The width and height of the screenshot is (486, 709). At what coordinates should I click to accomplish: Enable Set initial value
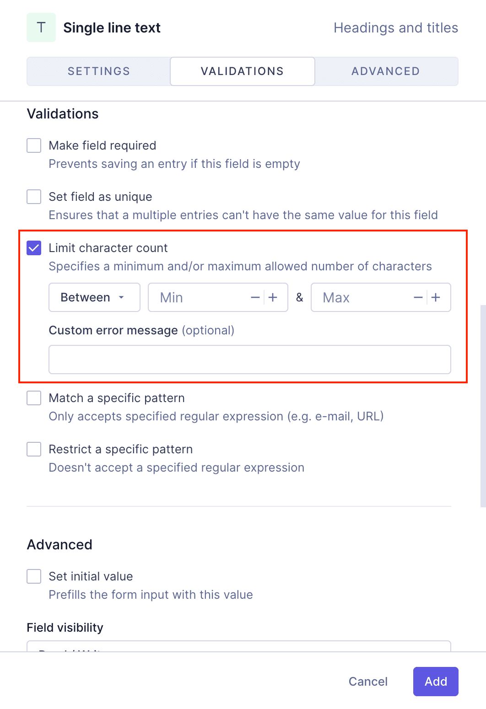click(x=33, y=576)
